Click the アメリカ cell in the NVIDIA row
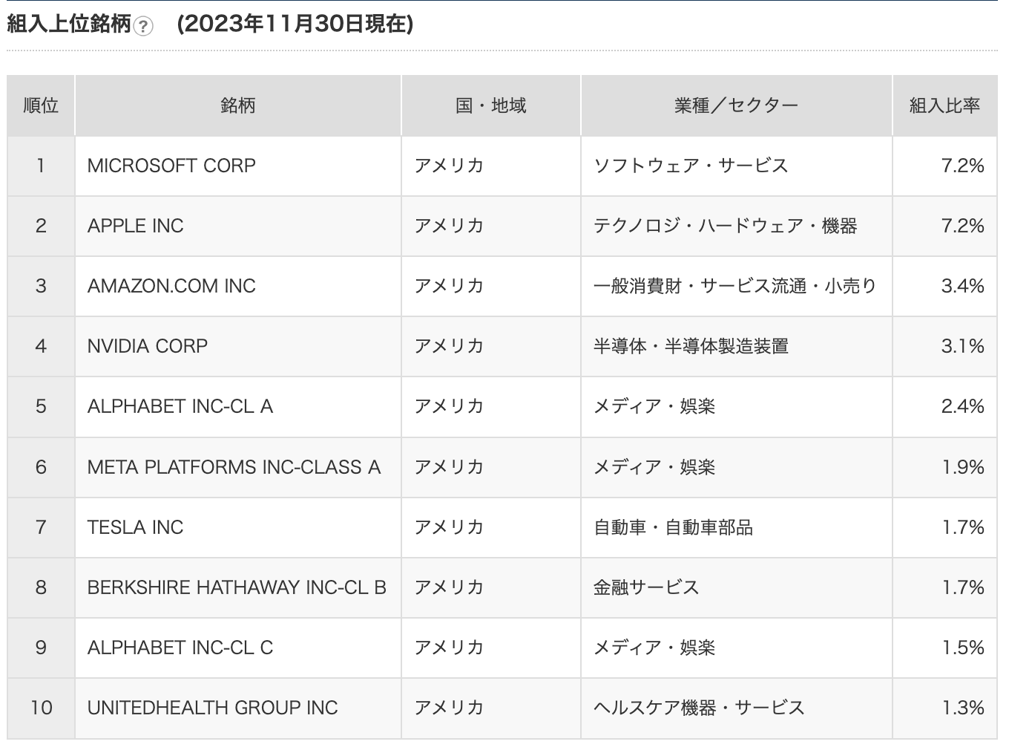The height and width of the screenshot is (753, 1009). (x=491, y=346)
